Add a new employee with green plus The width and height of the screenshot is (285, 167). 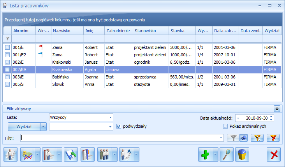tap(205, 155)
